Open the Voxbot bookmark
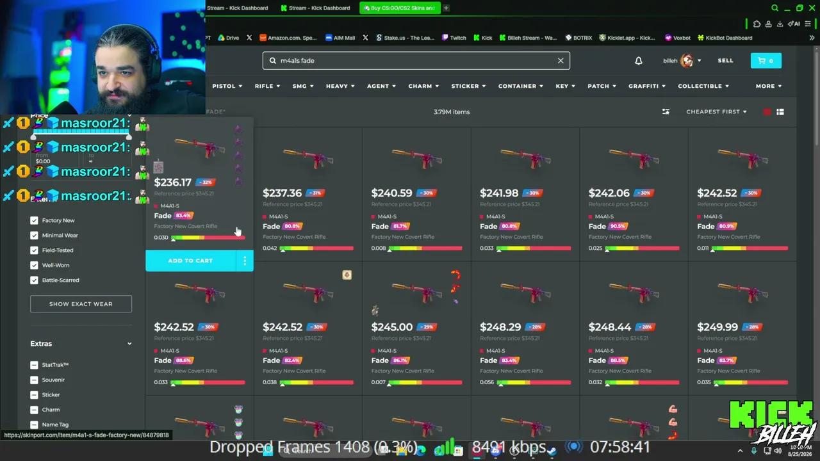This screenshot has height=461, width=820. click(x=677, y=38)
